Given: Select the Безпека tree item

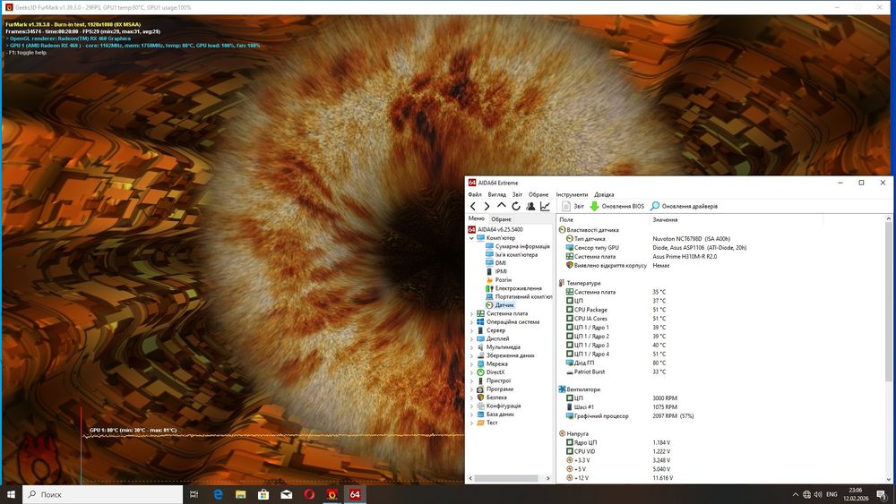Looking at the screenshot, I should click(x=496, y=397).
